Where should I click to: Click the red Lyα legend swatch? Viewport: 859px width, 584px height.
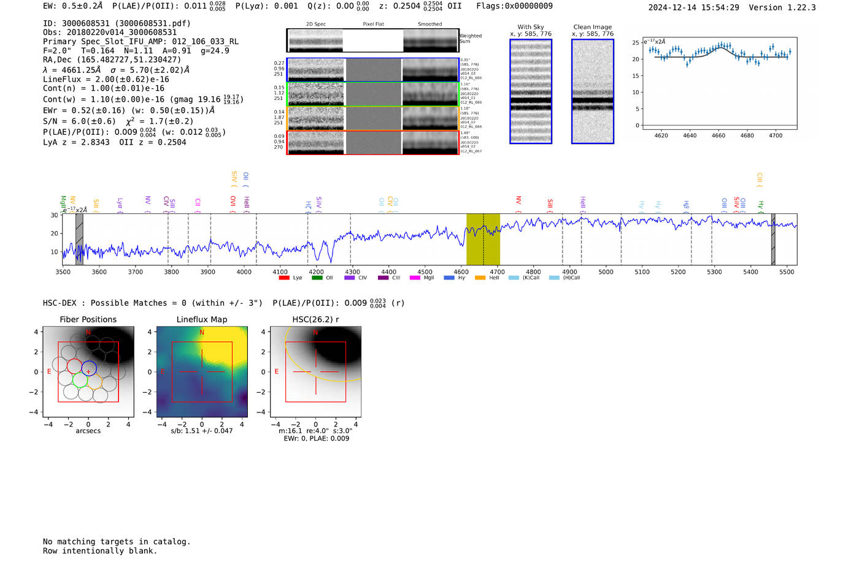284,278
